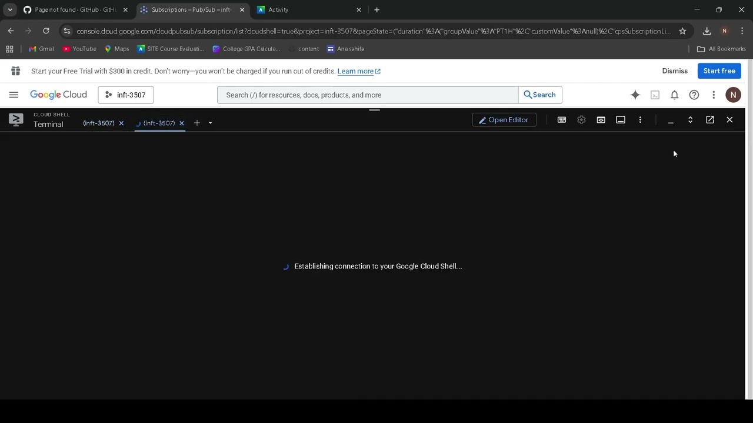Open the N account avatar
Screen dimensions: 753x423
coord(733,95)
